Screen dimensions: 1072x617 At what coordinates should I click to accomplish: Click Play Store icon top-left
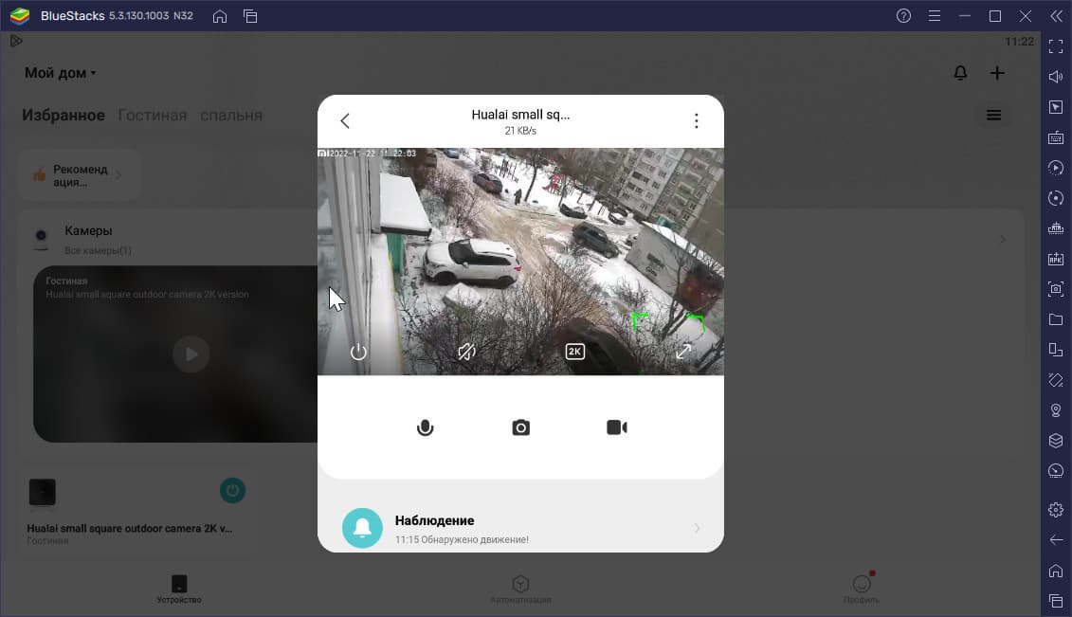(x=16, y=41)
